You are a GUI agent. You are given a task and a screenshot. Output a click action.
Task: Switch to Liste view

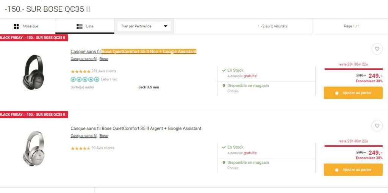coord(85,26)
